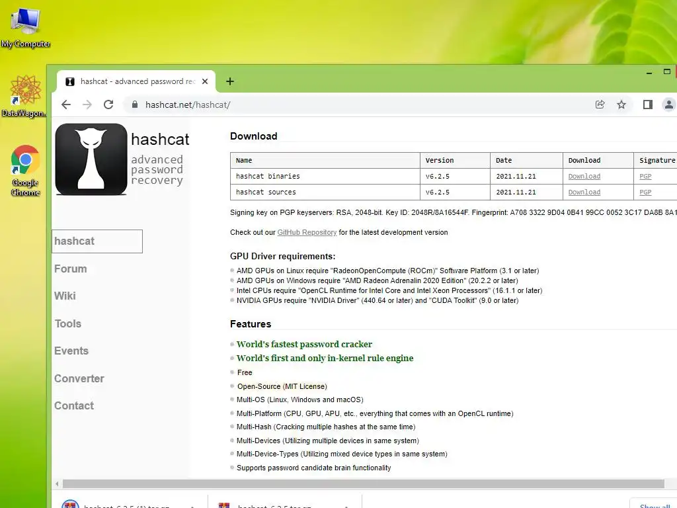Click the browser back arrow

[66, 105]
